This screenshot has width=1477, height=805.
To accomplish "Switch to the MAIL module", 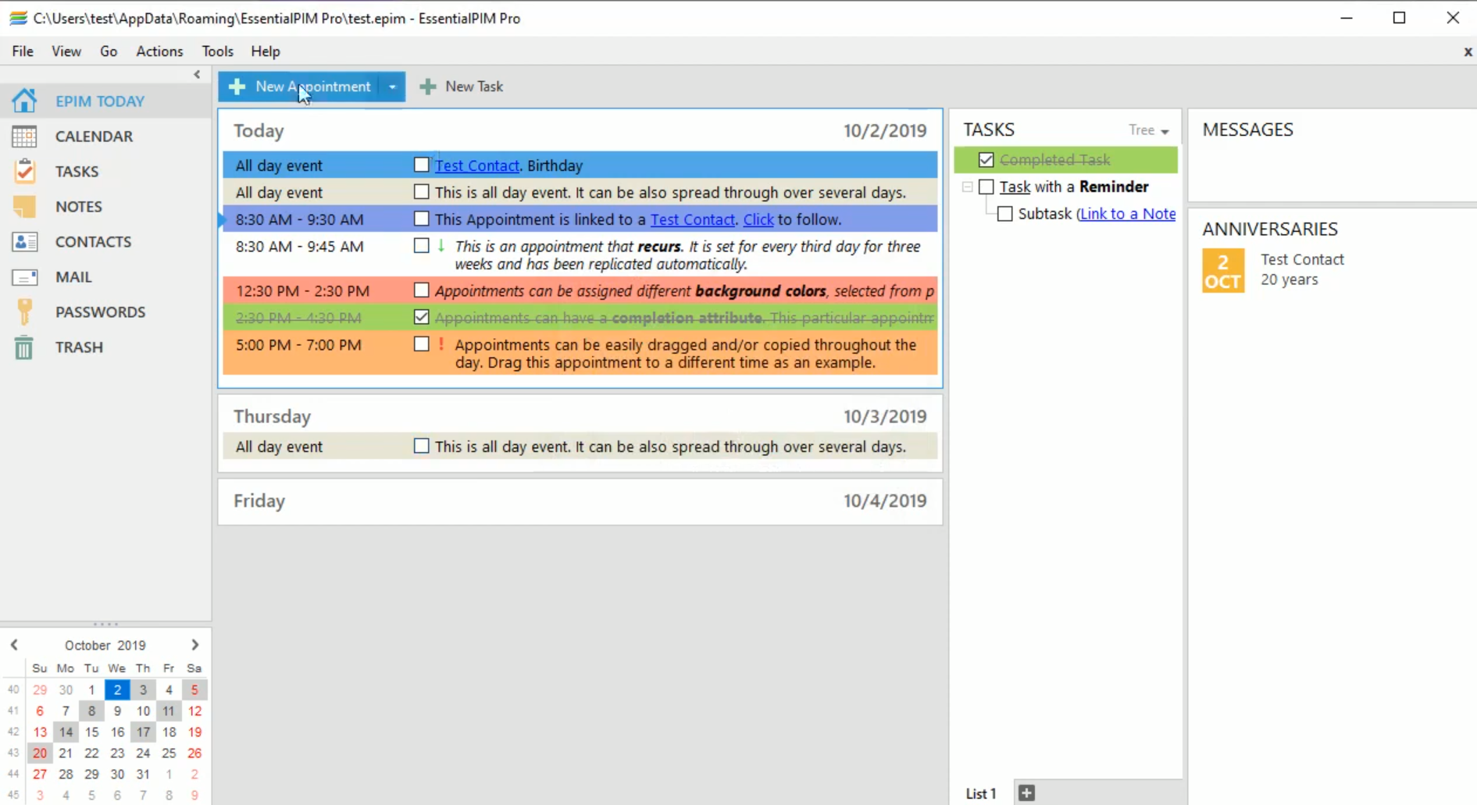I will pos(73,276).
